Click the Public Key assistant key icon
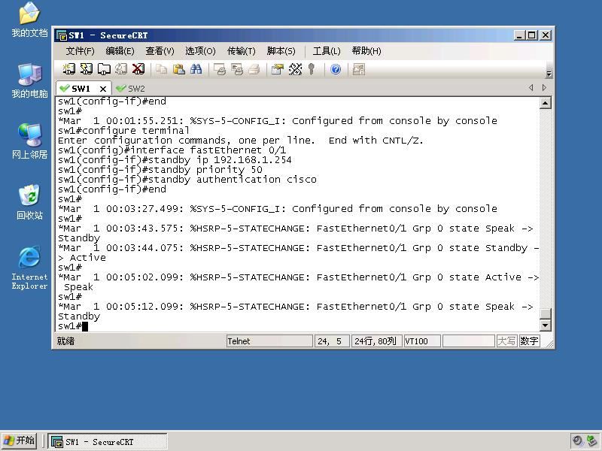 pyautogui.click(x=312, y=69)
